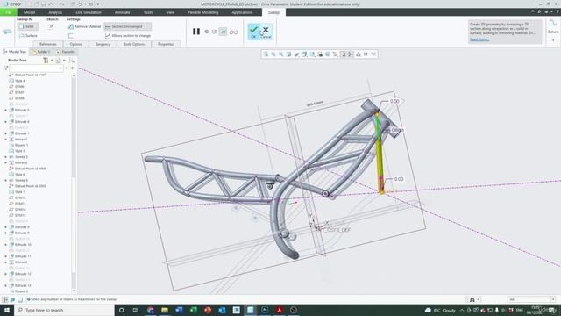This screenshot has width=561, height=316.
Task: Switch to the Live Simulation ribbon tab
Action: pyautogui.click(x=89, y=12)
